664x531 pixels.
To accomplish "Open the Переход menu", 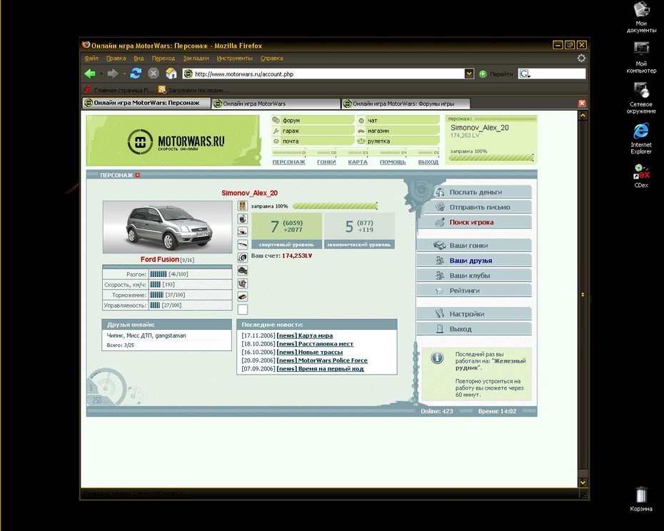I will tap(163, 58).
